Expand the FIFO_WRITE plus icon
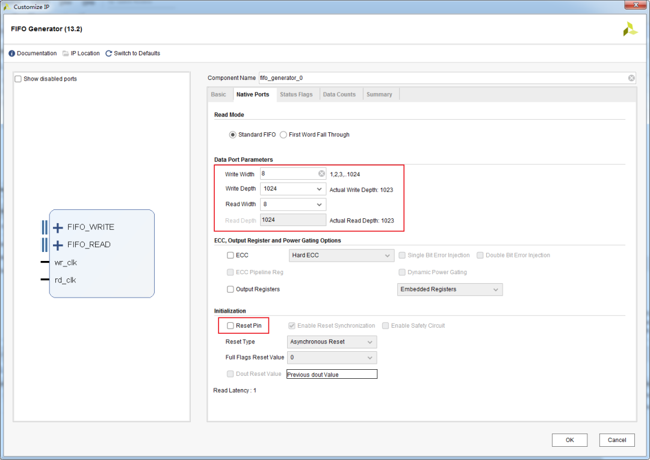650x460 pixels. (58, 227)
